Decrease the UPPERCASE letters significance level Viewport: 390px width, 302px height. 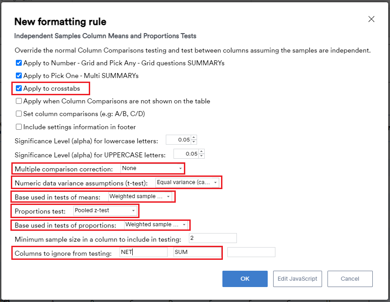click(202, 156)
